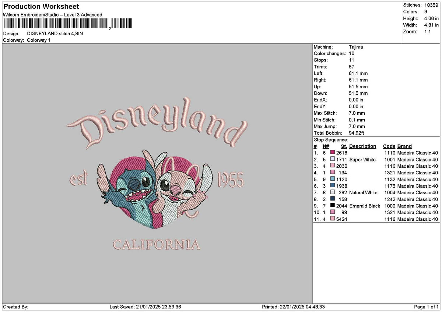Select the Max Stitch value 7.0 mm
The width and height of the screenshot is (442, 312).
coord(357,113)
